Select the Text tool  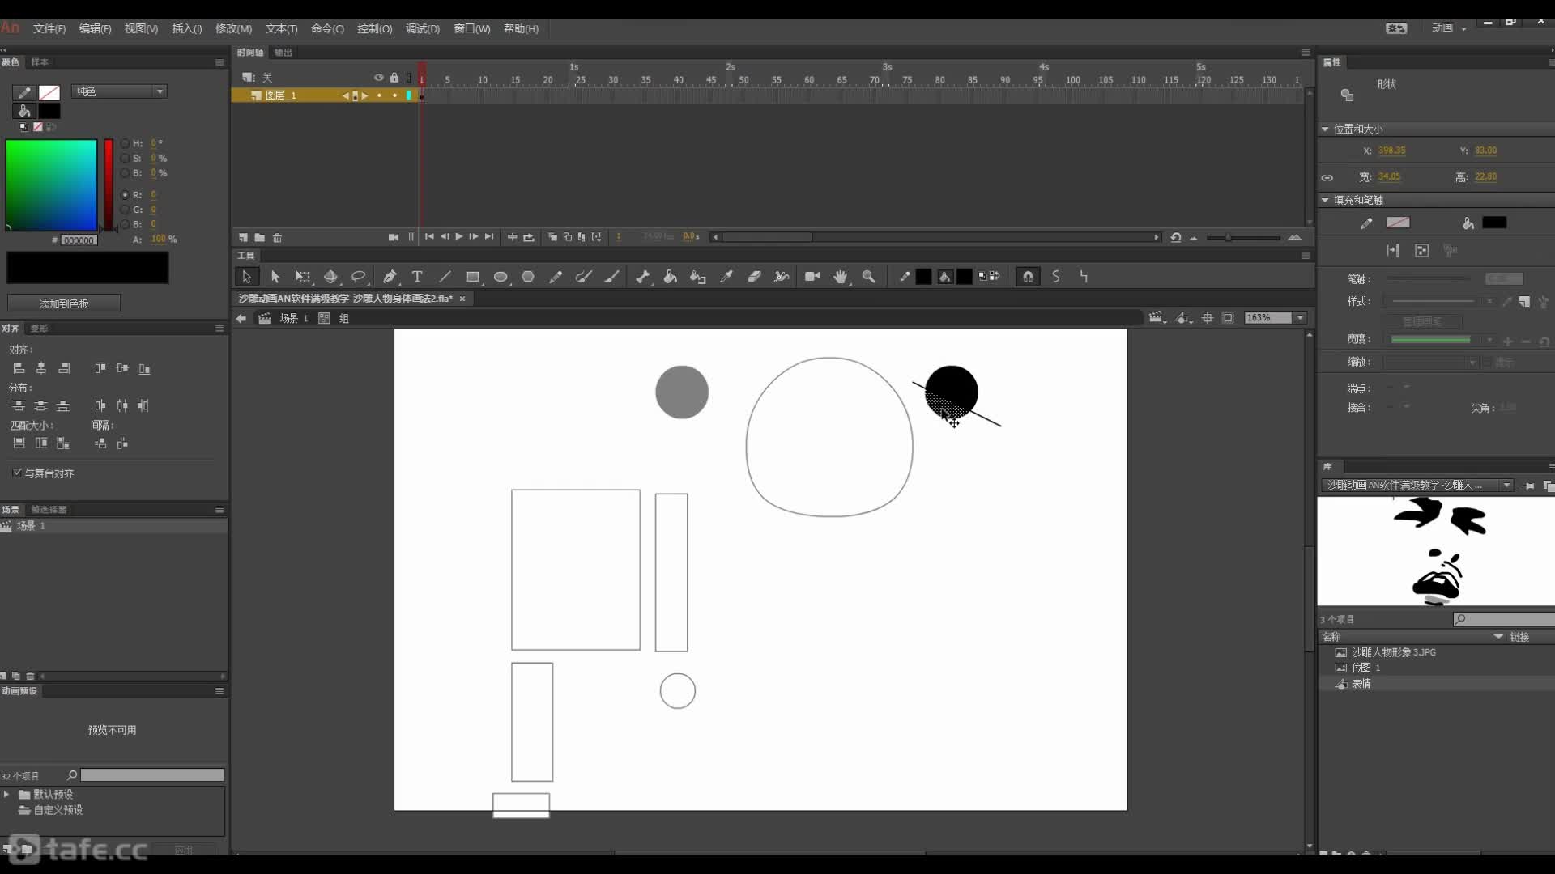point(417,277)
